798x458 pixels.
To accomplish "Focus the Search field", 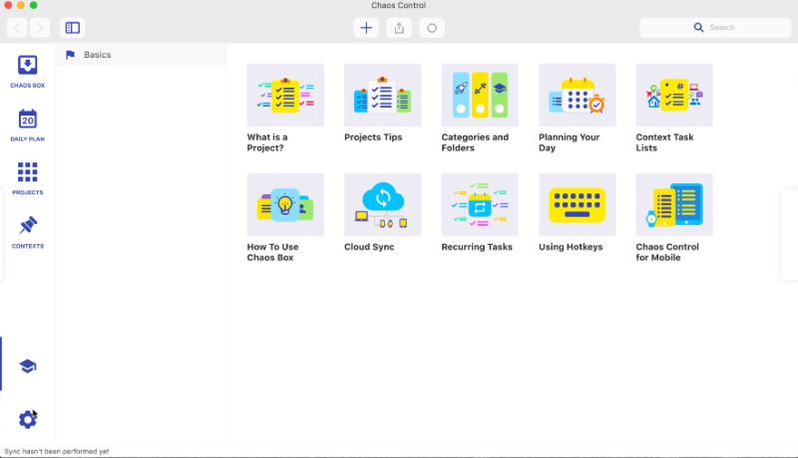I will click(715, 28).
